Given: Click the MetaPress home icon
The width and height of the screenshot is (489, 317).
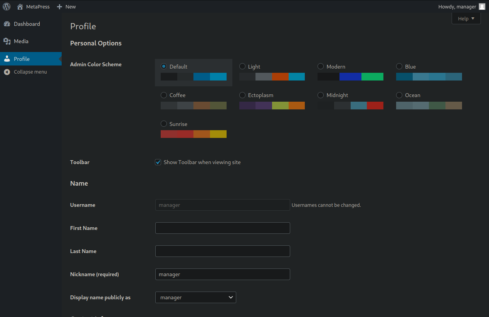Looking at the screenshot, I should (x=20, y=7).
